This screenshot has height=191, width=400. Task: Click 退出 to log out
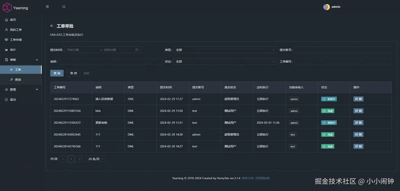21,99
